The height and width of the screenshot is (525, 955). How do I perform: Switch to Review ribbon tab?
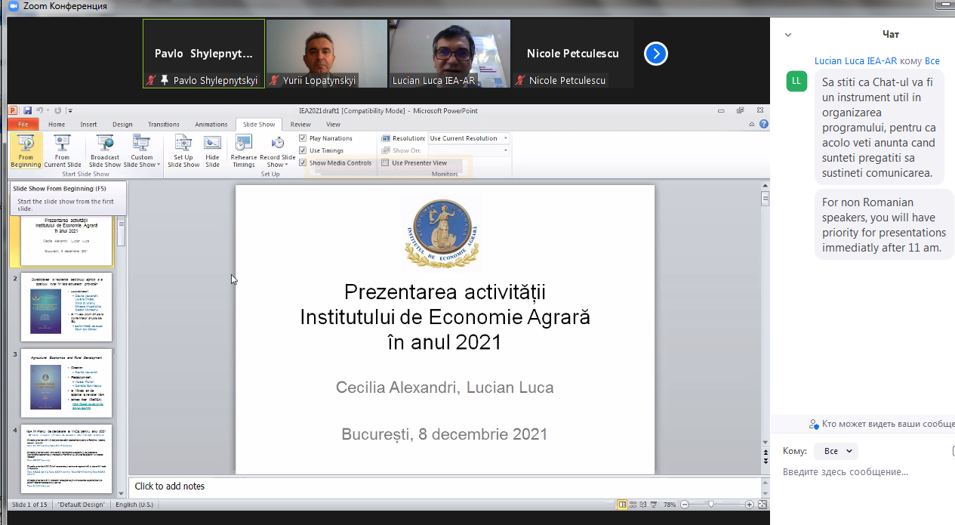pyautogui.click(x=300, y=125)
